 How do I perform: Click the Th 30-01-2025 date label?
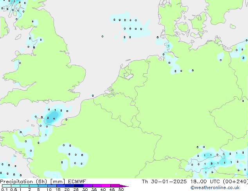point(161,182)
